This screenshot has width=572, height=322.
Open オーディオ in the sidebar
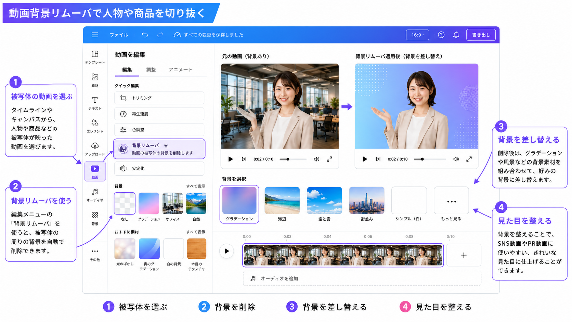(x=95, y=195)
